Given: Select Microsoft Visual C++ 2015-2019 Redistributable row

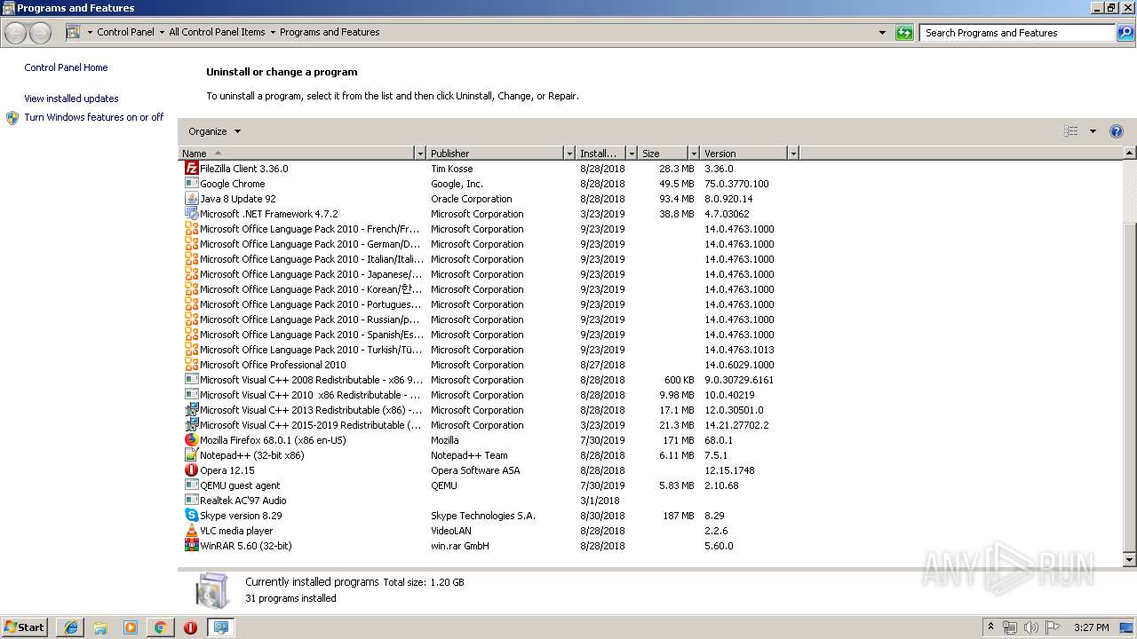Looking at the screenshot, I should click(480, 424).
